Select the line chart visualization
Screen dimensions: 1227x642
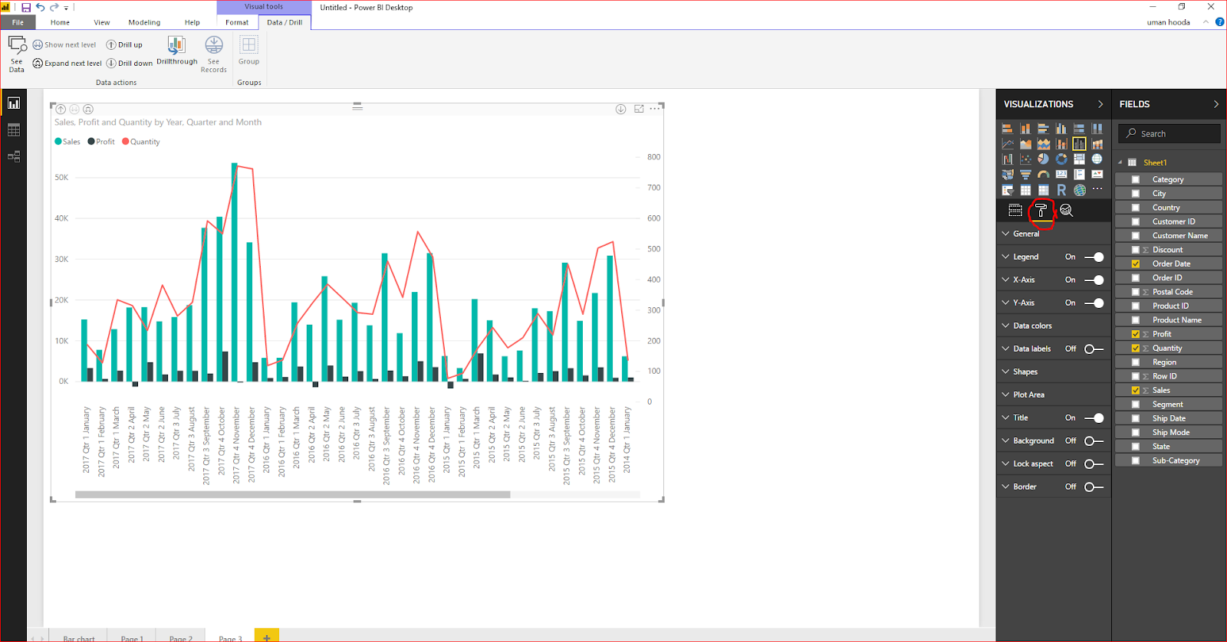pos(1008,143)
